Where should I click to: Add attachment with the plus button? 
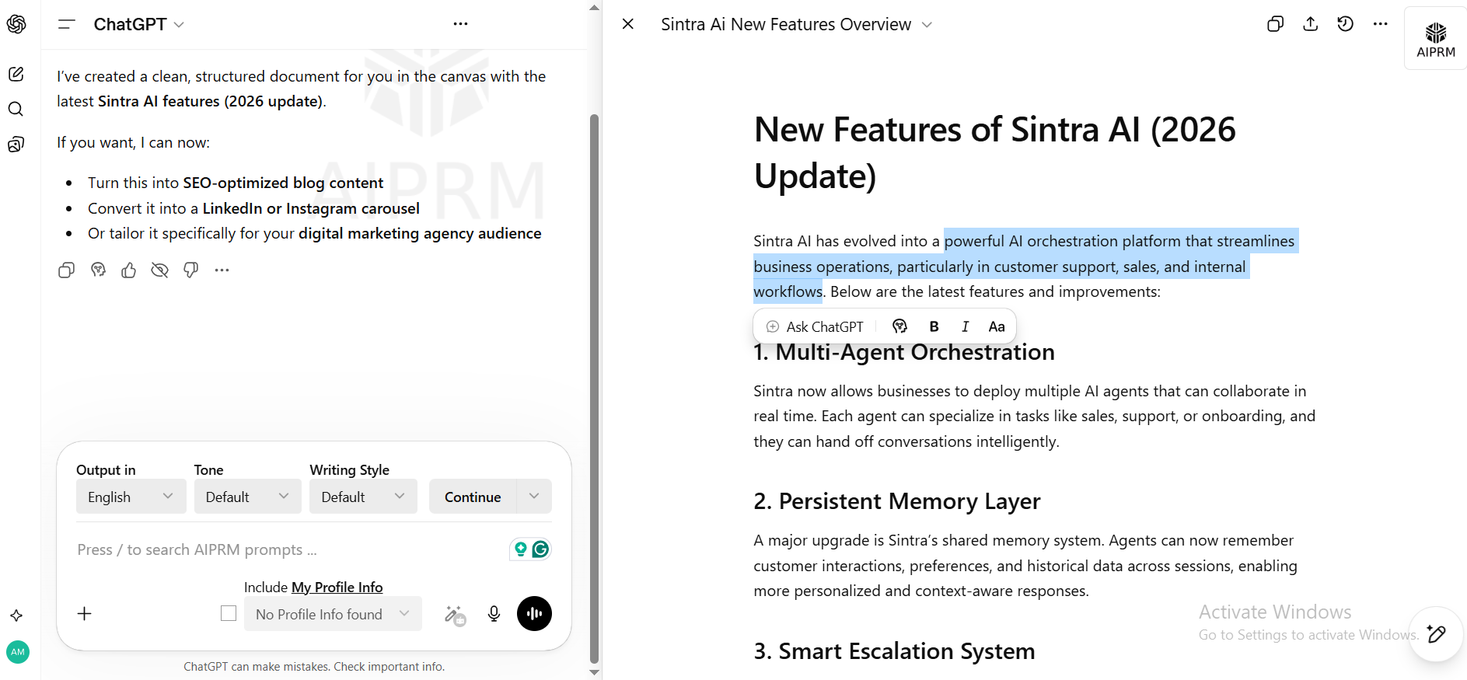85,614
